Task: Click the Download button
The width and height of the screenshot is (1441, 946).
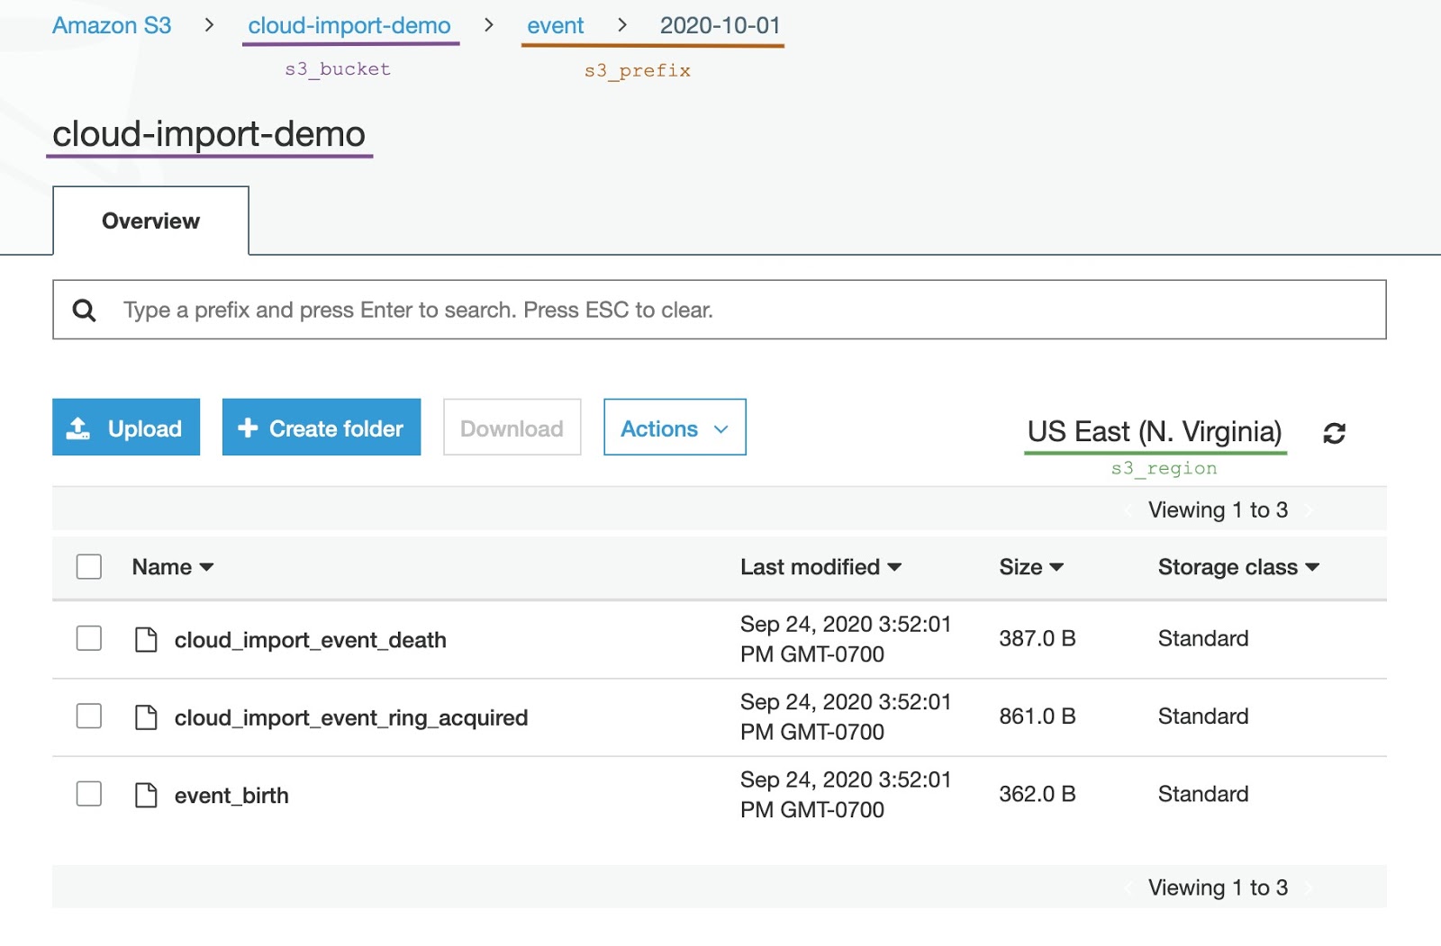Action: [x=512, y=428]
